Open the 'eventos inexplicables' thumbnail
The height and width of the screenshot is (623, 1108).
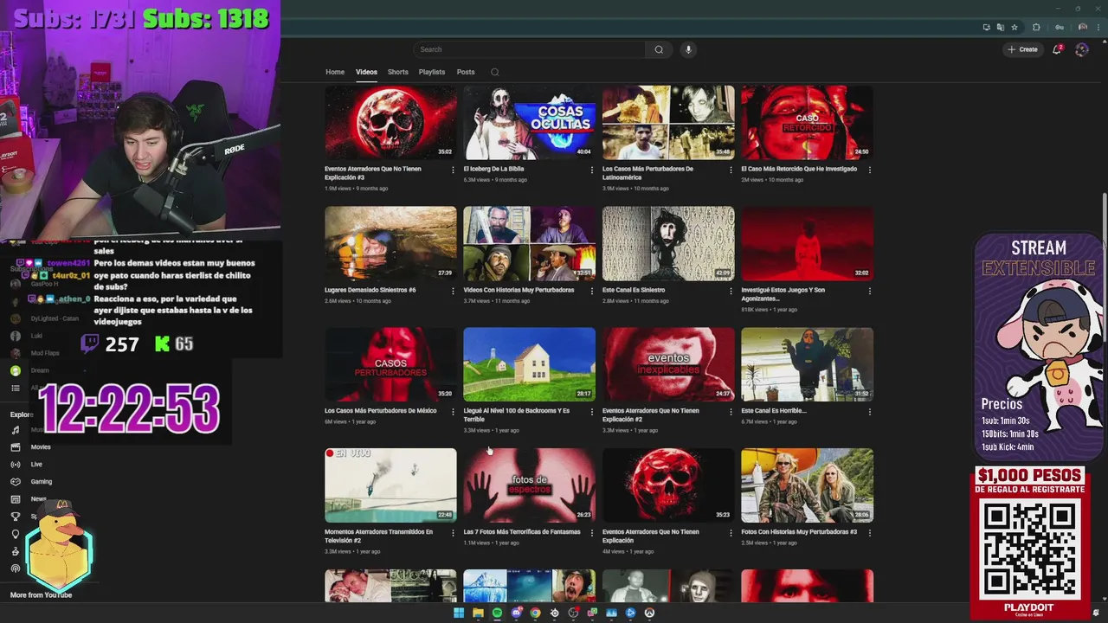[668, 364]
